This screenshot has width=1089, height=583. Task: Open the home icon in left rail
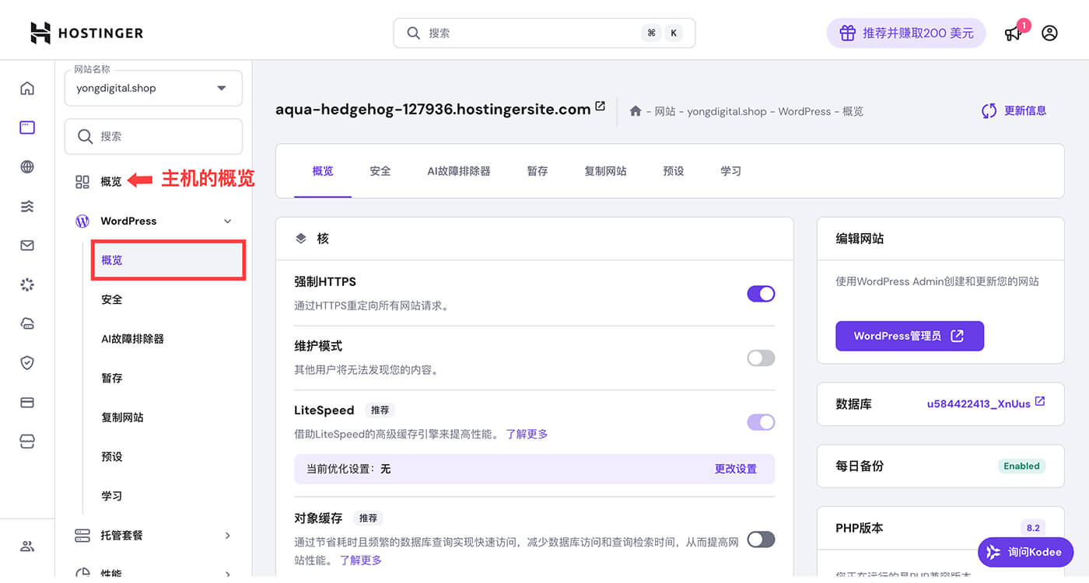point(27,88)
